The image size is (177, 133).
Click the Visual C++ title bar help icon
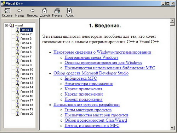coord(3,4)
